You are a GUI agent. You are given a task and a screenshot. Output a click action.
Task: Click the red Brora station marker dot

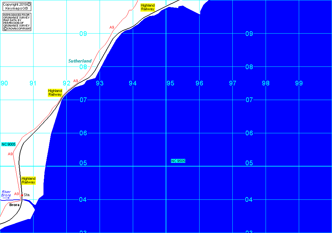coord(22,195)
